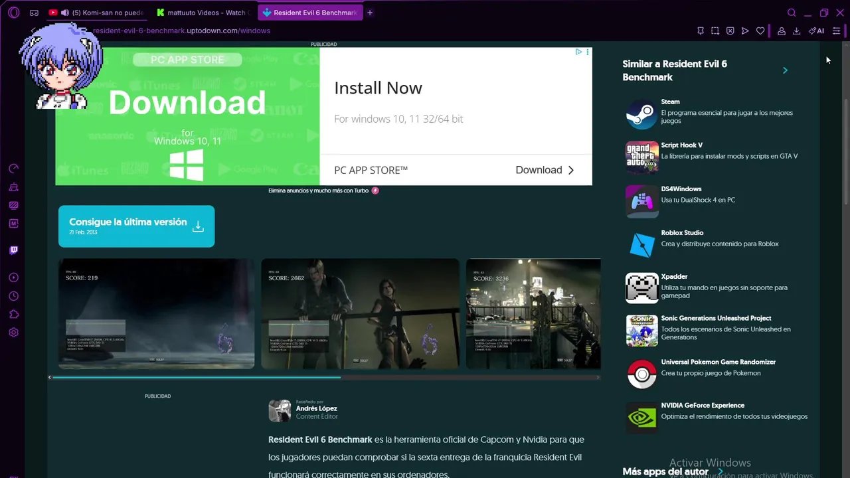Expand Similar a Resident Evil 6 Benchmark arrow
Image resolution: width=850 pixels, height=478 pixels.
[x=785, y=70]
